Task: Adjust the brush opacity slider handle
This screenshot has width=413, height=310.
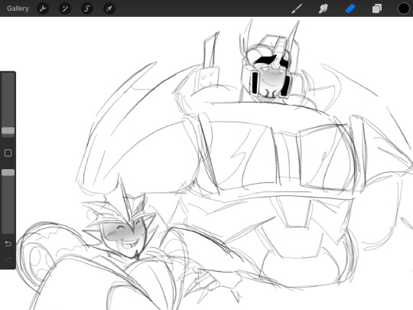Action: click(x=8, y=172)
